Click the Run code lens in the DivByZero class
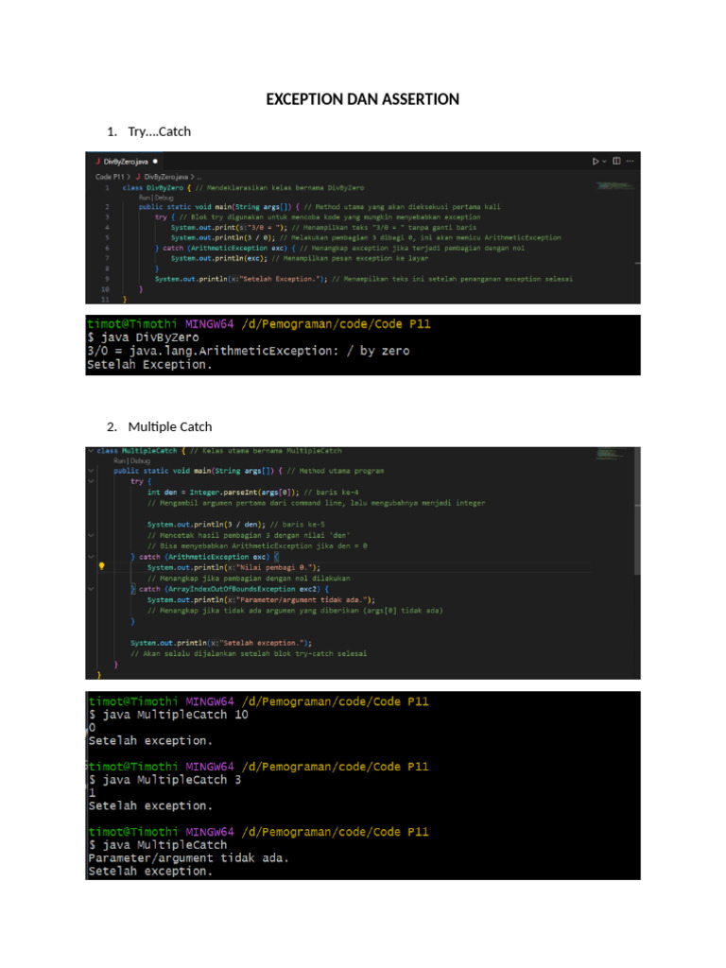Image resolution: width=726 pixels, height=968 pixels. coord(145,198)
